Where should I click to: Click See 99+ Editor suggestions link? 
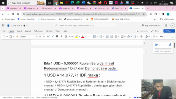(x=163, y=51)
